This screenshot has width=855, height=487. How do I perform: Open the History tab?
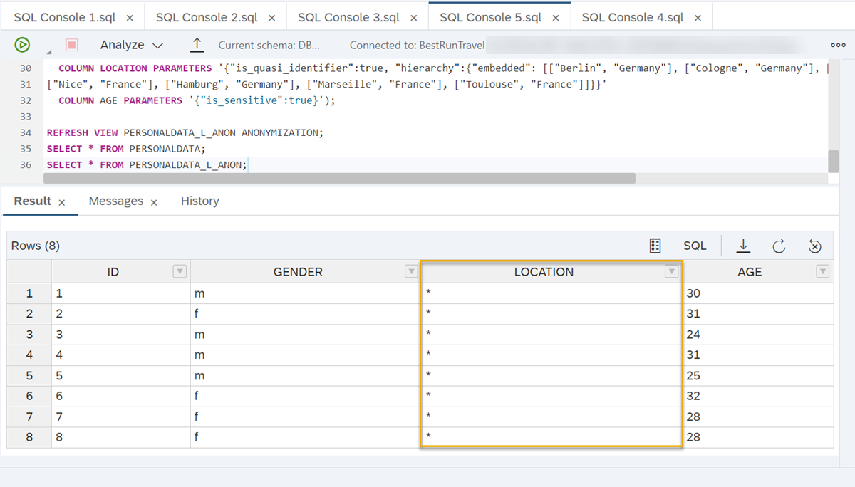[199, 201]
